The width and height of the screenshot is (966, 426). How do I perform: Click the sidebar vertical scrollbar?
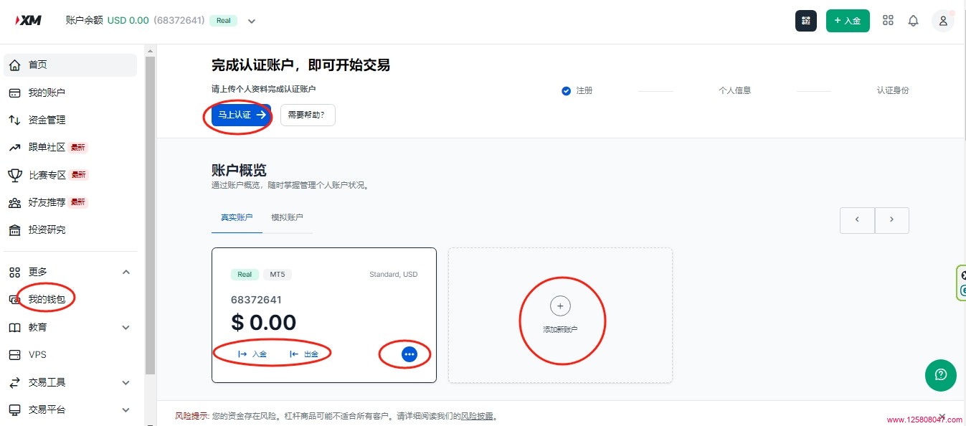pyautogui.click(x=150, y=215)
